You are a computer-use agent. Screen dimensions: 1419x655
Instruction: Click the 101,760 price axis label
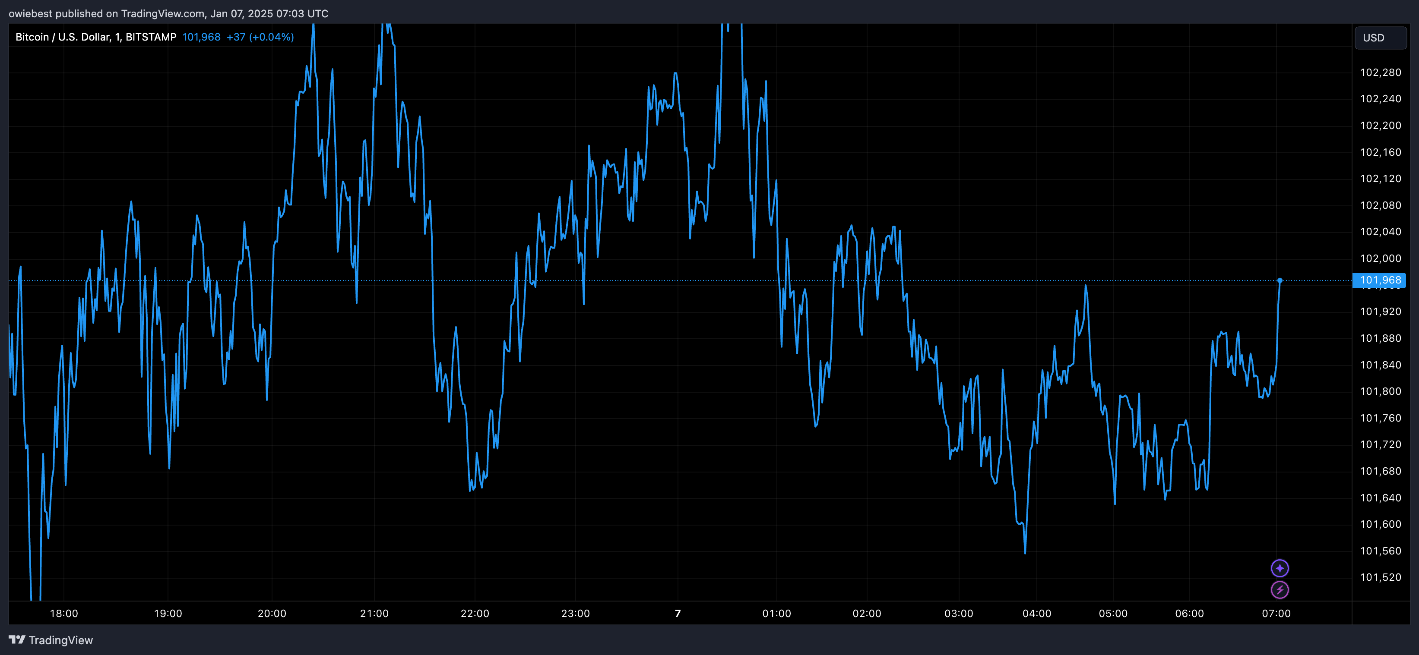tap(1381, 418)
